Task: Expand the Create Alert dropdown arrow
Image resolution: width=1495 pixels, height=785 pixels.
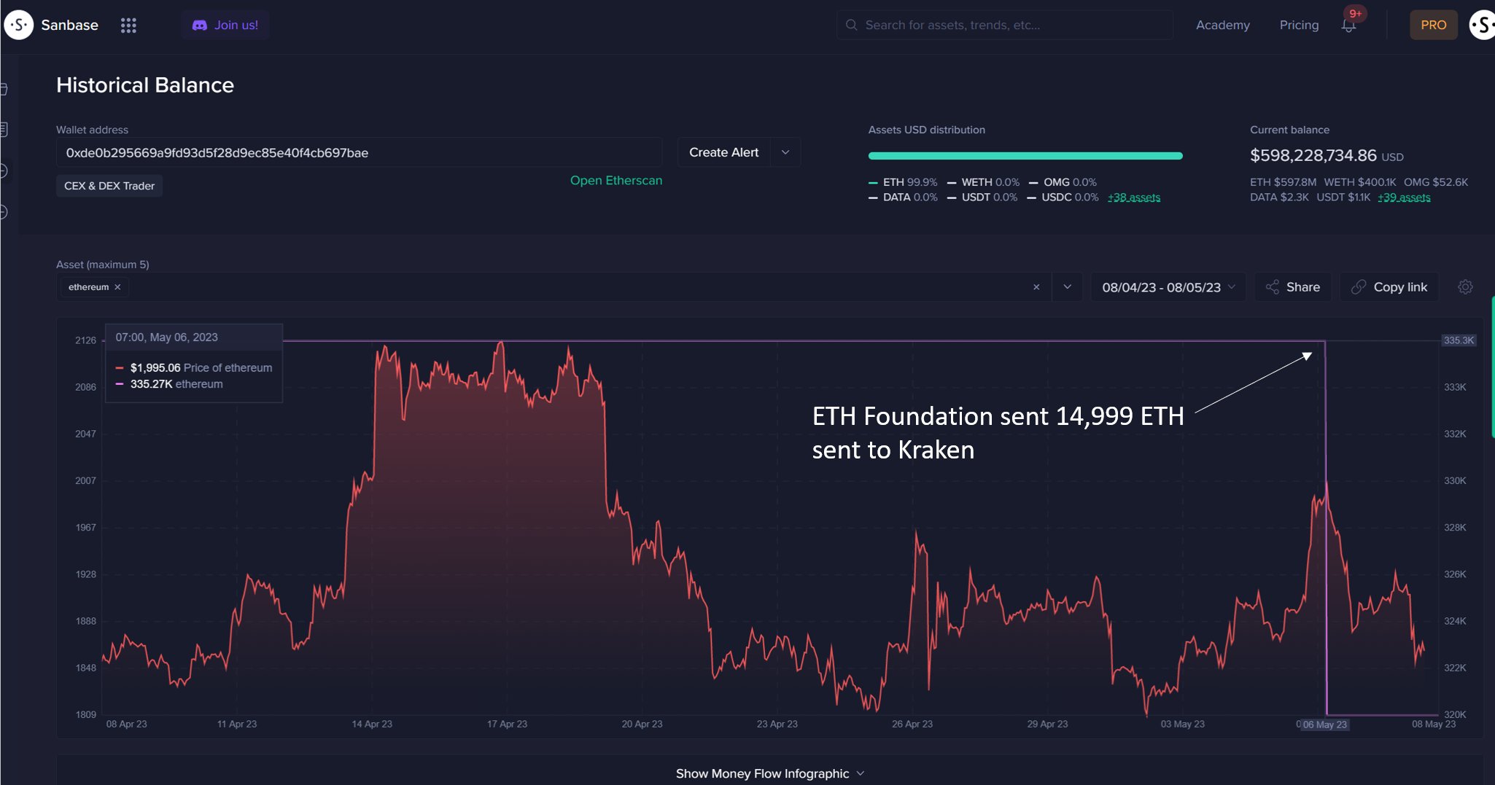Action: pos(785,152)
